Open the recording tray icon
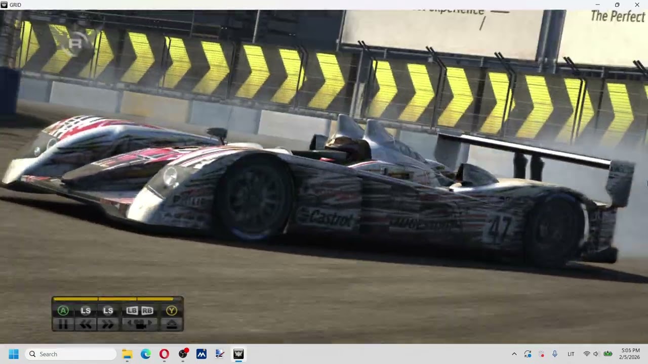 tap(542, 354)
